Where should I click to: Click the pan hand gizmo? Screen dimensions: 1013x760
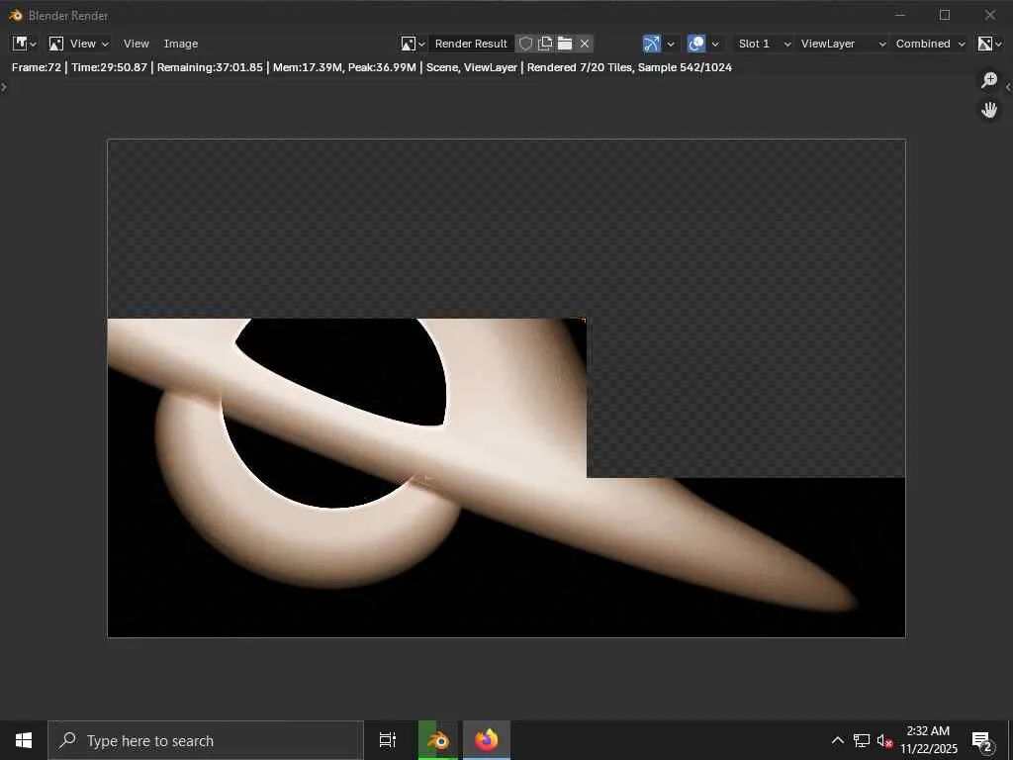(989, 110)
